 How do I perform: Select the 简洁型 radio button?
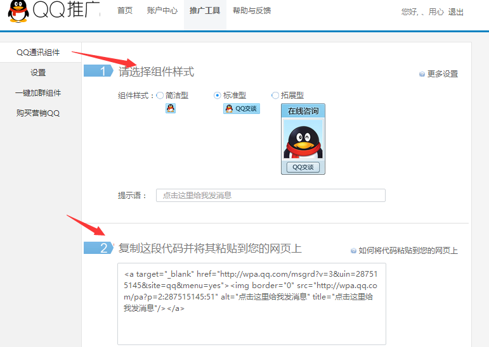click(160, 96)
